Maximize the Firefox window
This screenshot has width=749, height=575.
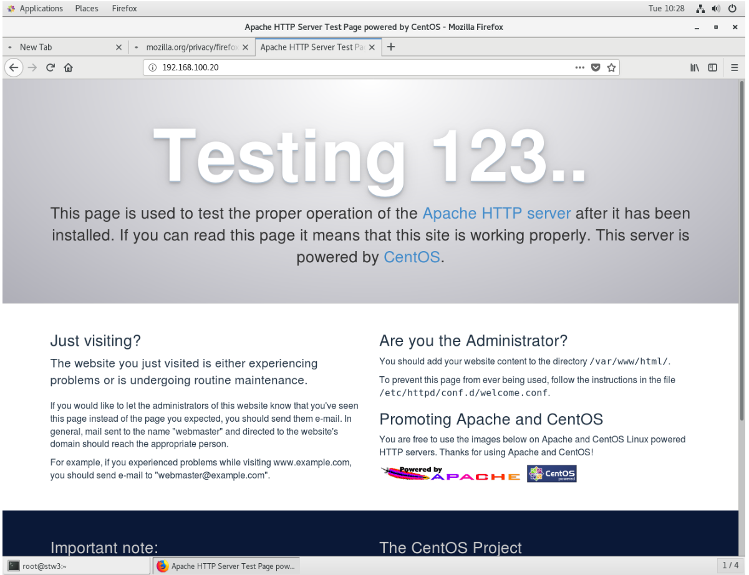(x=716, y=27)
